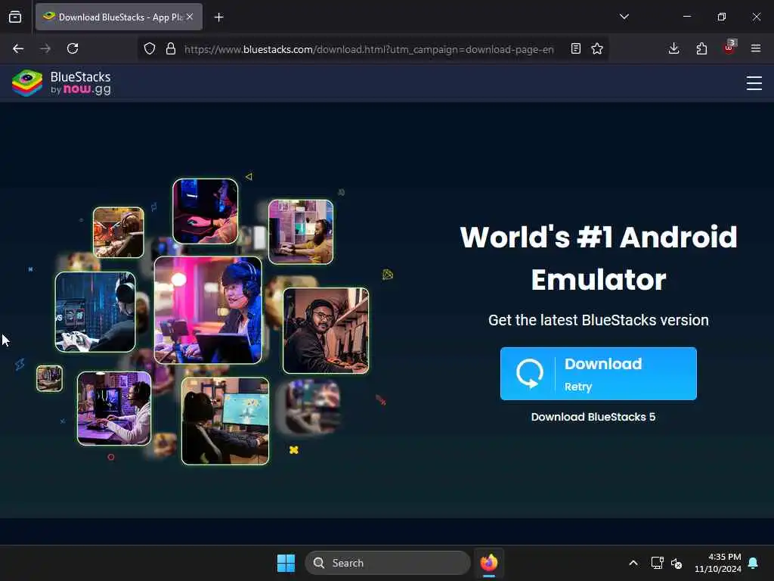The width and height of the screenshot is (774, 581).
Task: Open the Firefox application menu
Action: click(756, 48)
